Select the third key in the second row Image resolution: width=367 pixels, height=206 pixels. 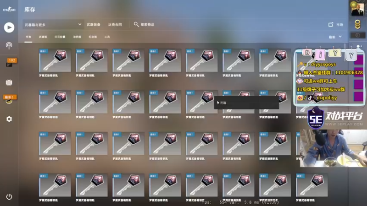pyautogui.click(x=128, y=102)
